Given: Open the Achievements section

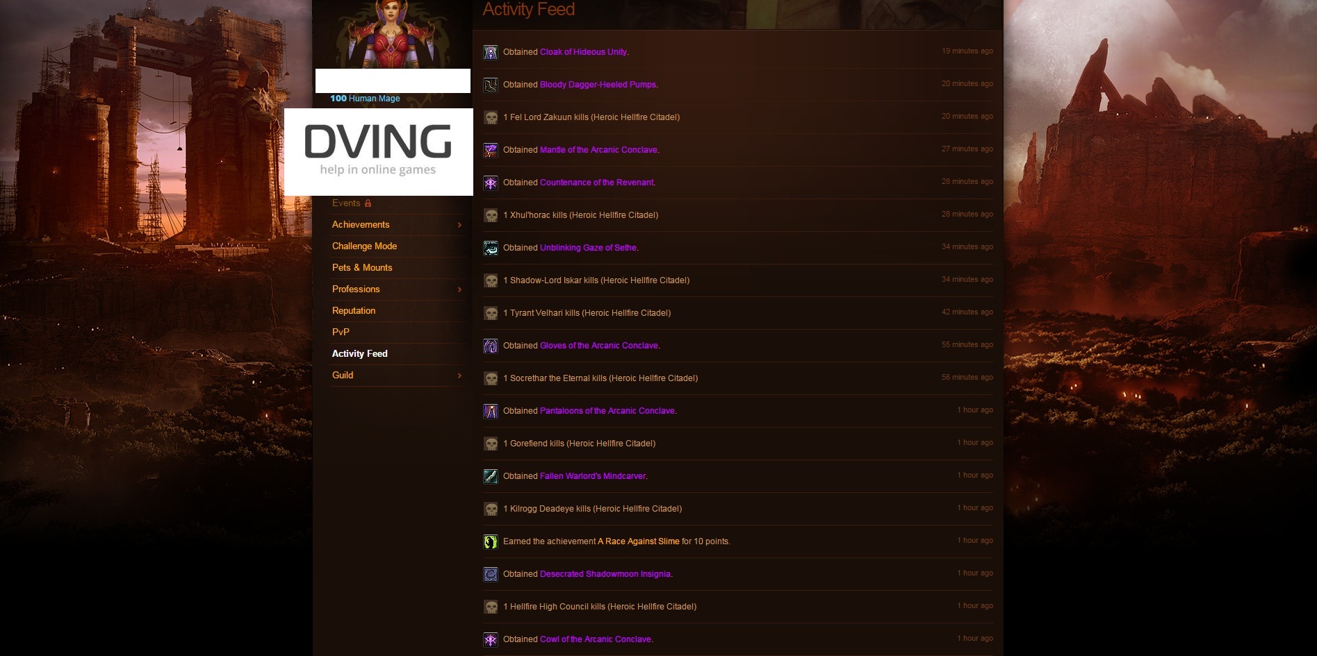Looking at the screenshot, I should pos(361,225).
